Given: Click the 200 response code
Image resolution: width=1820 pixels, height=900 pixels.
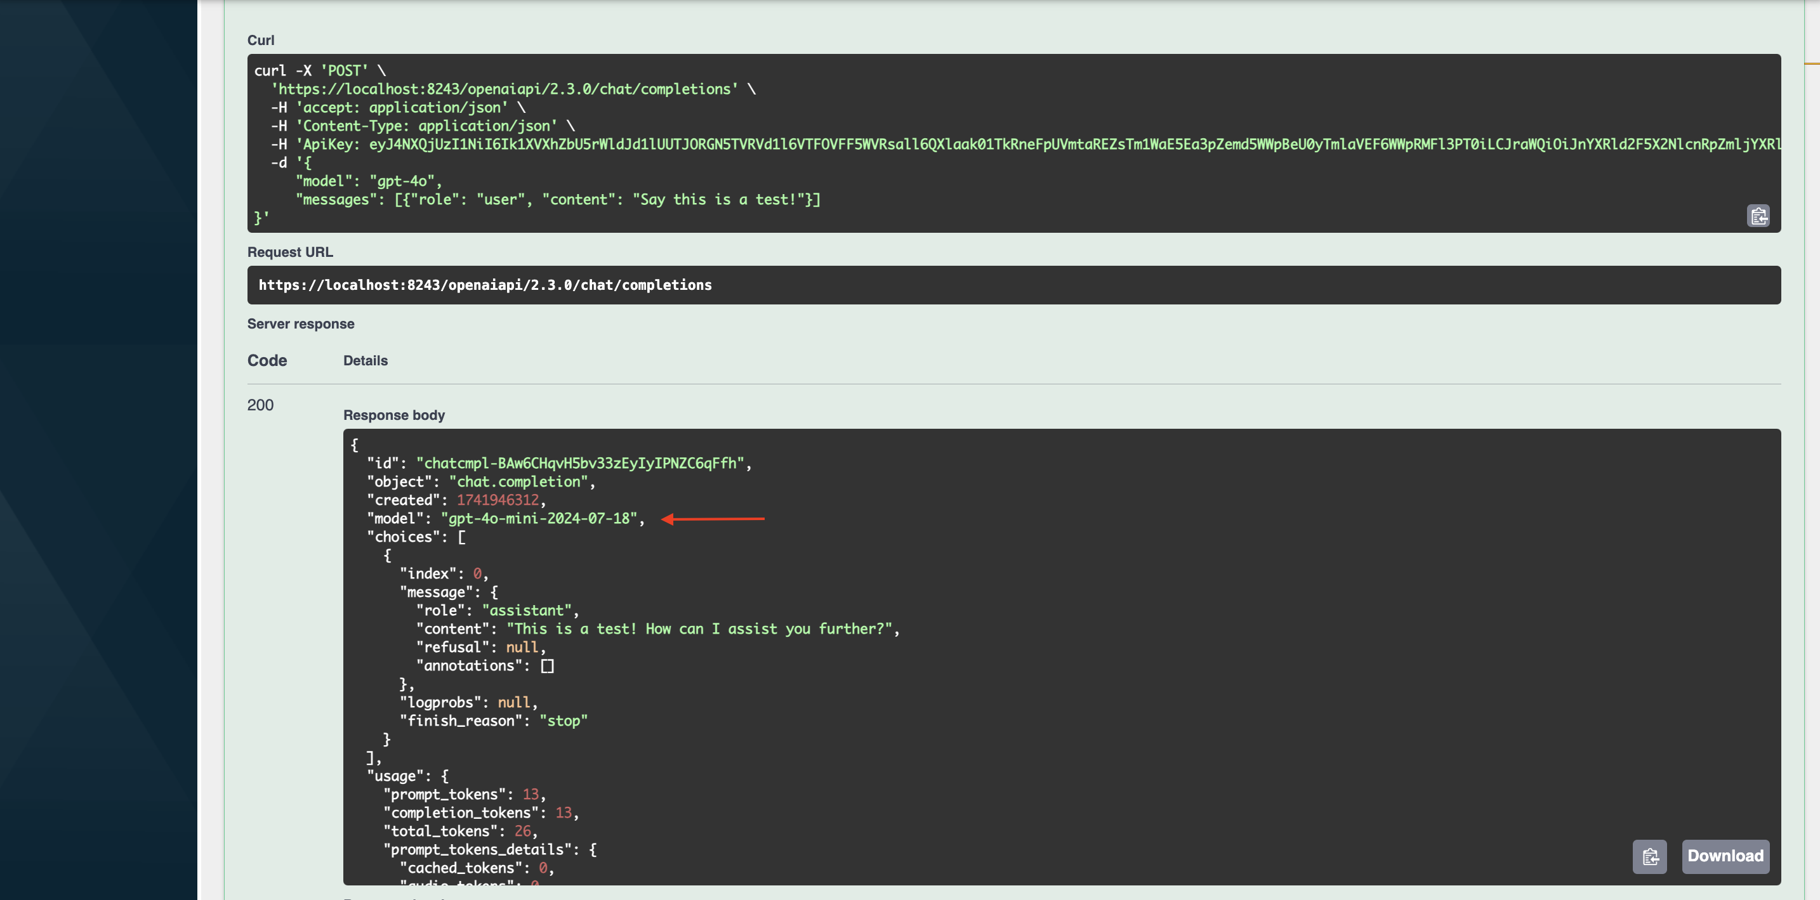Looking at the screenshot, I should pyautogui.click(x=260, y=405).
